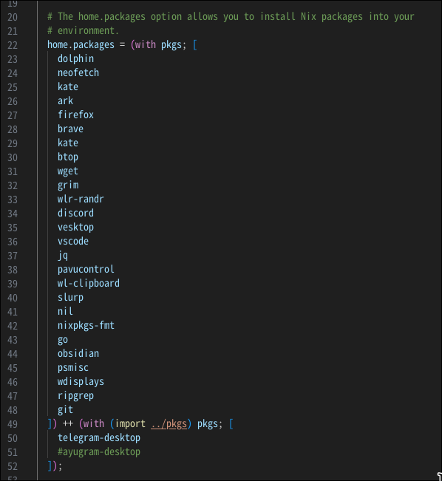The height and width of the screenshot is (481, 442).
Task: Click the ++ operator on line 49
Action: [68, 424]
